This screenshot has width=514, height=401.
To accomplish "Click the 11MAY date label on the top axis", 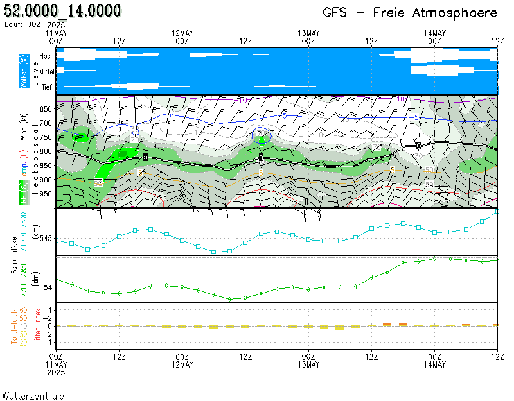I will tap(57, 33).
